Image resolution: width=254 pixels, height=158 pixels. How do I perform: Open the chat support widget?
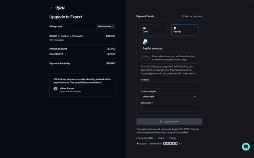click(x=246, y=147)
